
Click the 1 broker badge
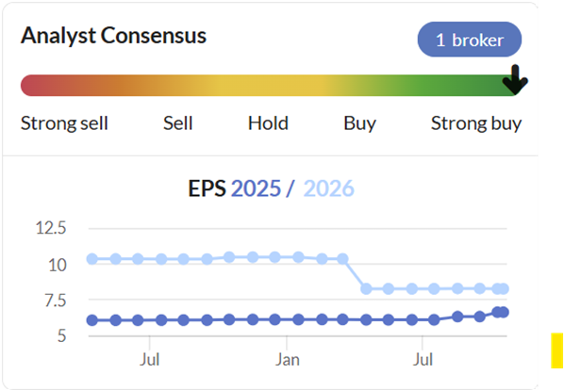point(470,40)
